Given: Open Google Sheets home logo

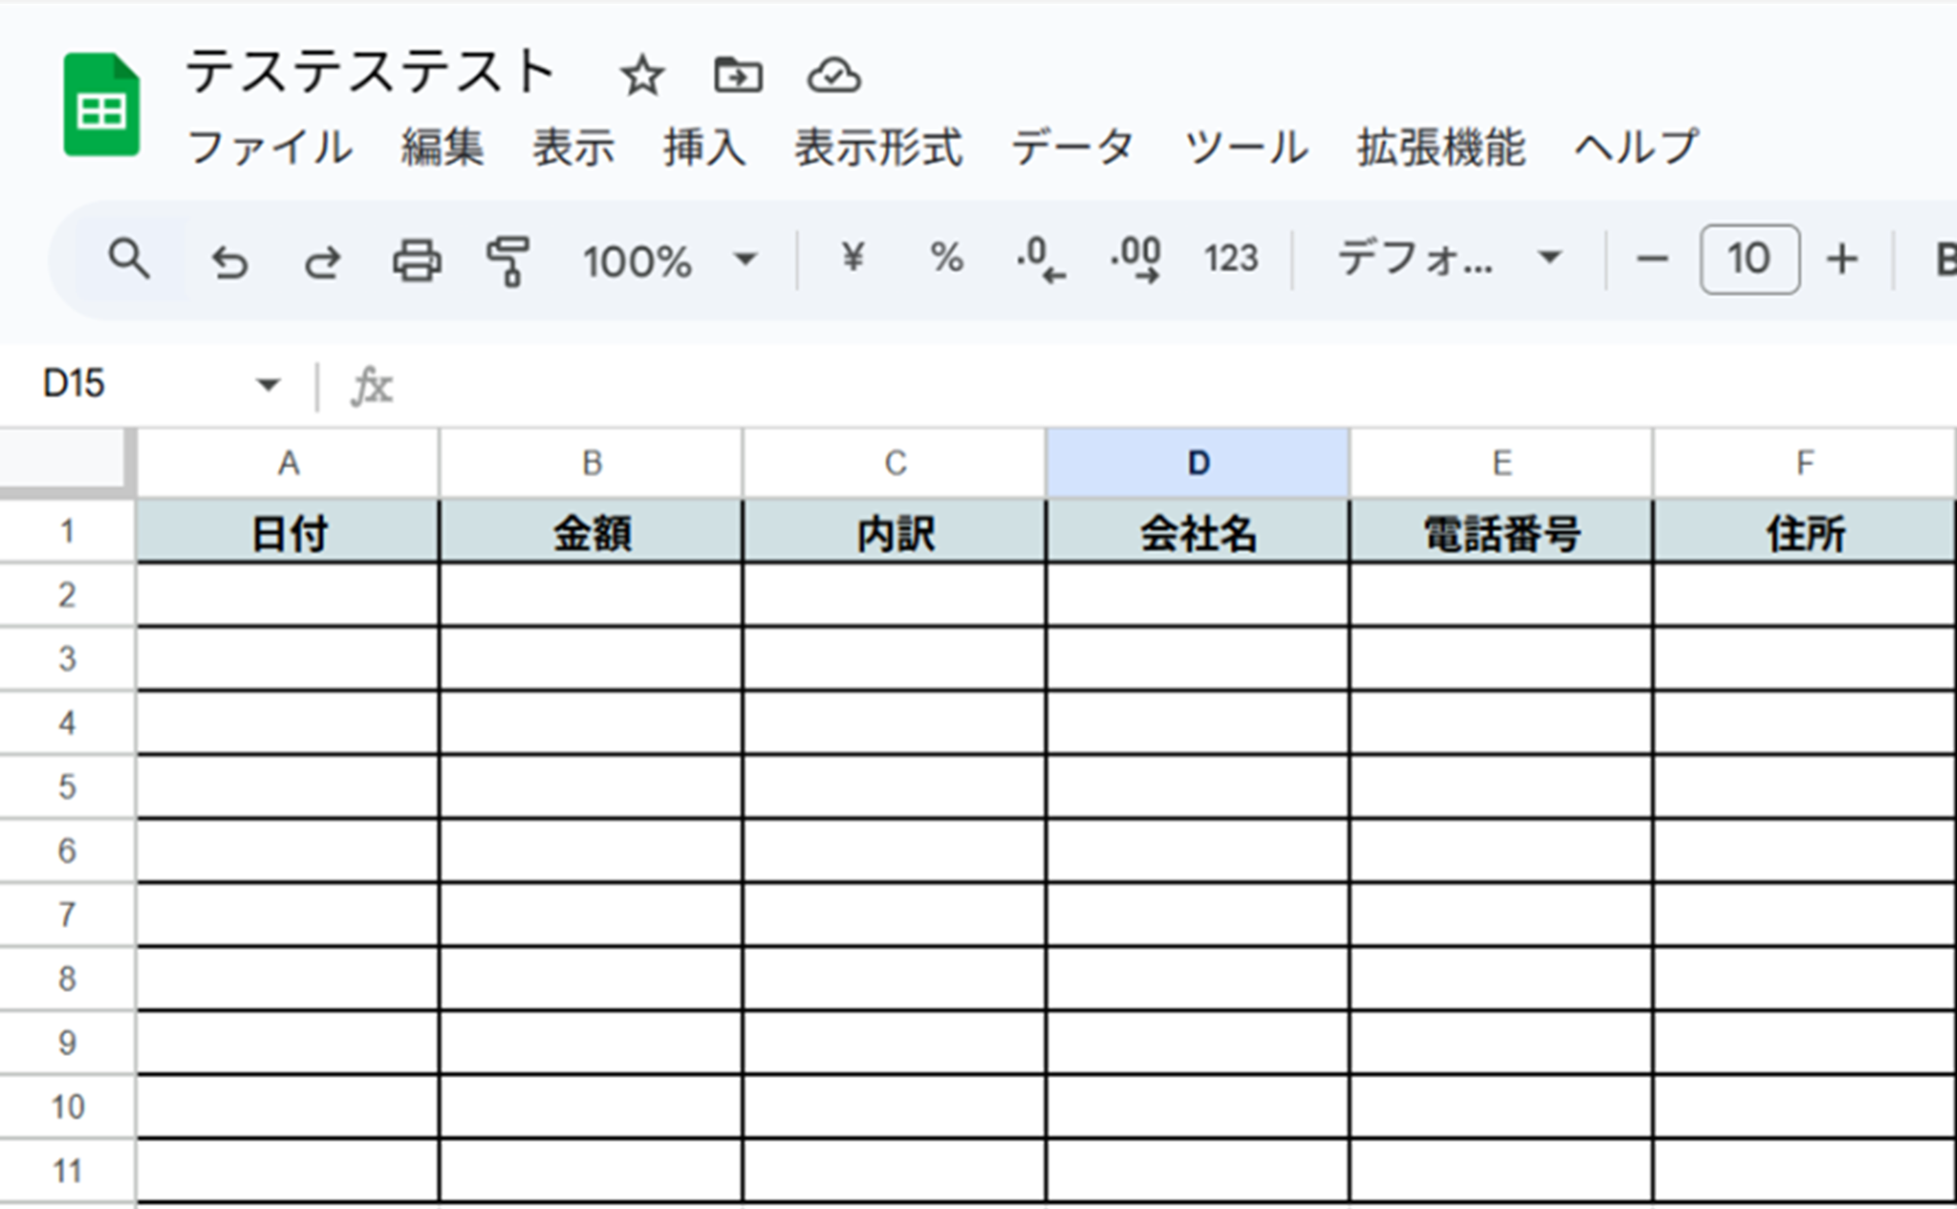Looking at the screenshot, I should [101, 105].
